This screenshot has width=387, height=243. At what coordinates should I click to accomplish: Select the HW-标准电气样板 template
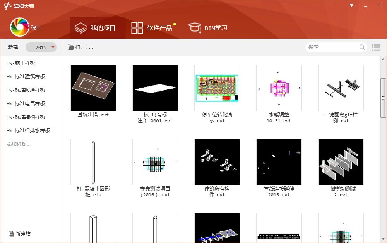pyautogui.click(x=26, y=103)
